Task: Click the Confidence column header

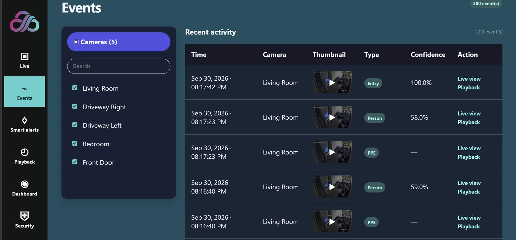Action: (428, 55)
